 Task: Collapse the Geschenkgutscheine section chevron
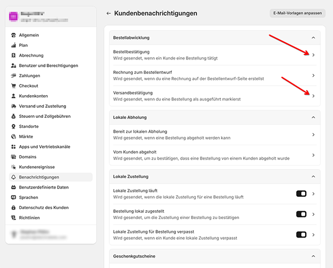(x=313, y=256)
